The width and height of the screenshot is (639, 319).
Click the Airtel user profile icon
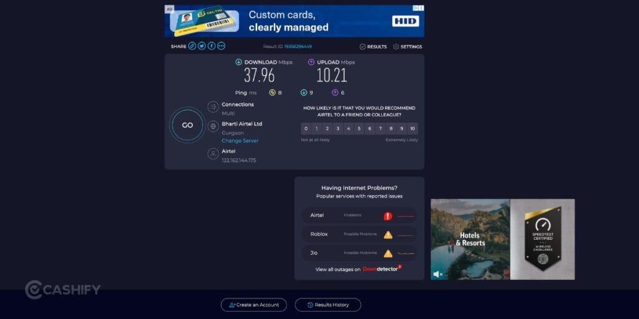tap(213, 154)
